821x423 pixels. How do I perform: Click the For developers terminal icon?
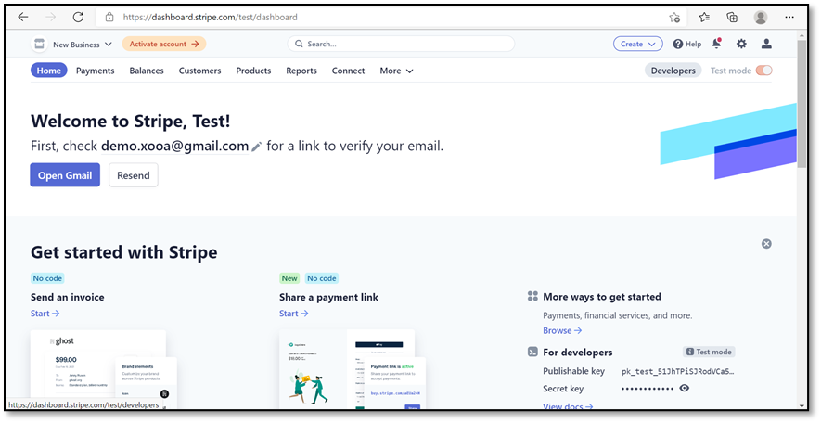coord(532,352)
